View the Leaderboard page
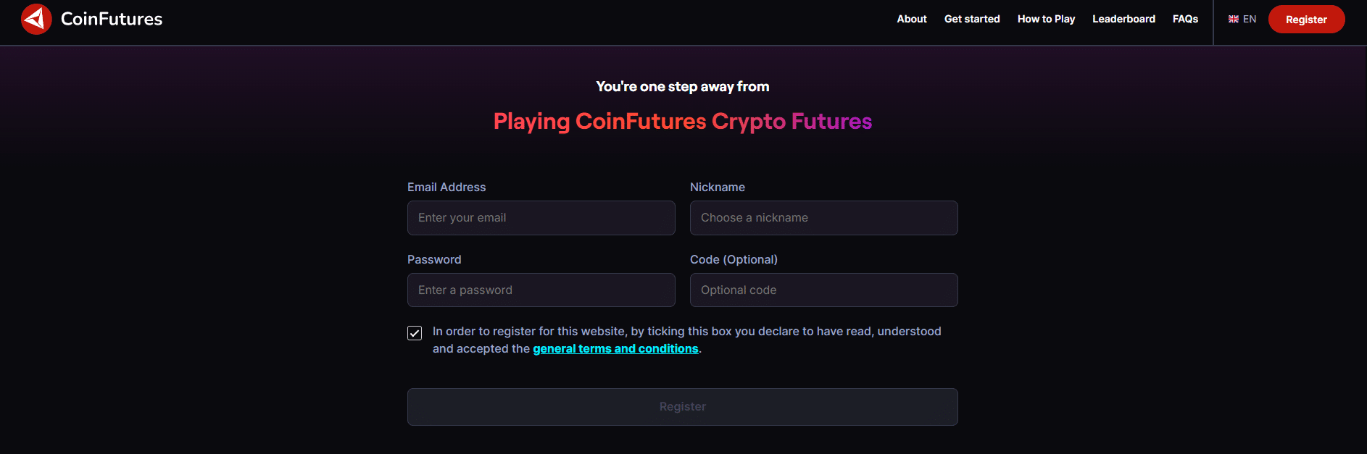This screenshot has height=454, width=1367. [1123, 20]
